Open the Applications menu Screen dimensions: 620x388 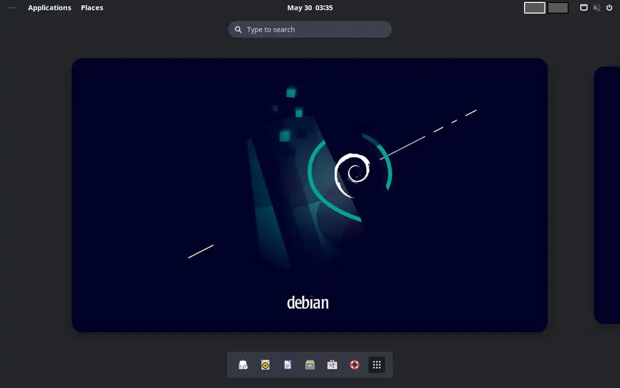pos(49,8)
